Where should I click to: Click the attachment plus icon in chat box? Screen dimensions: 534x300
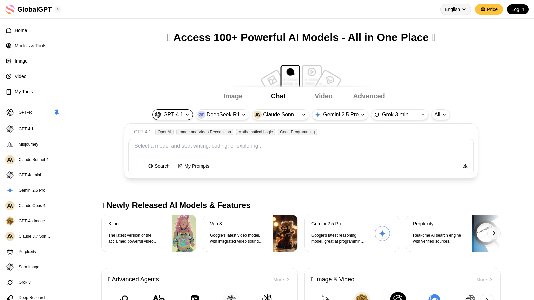[137, 166]
